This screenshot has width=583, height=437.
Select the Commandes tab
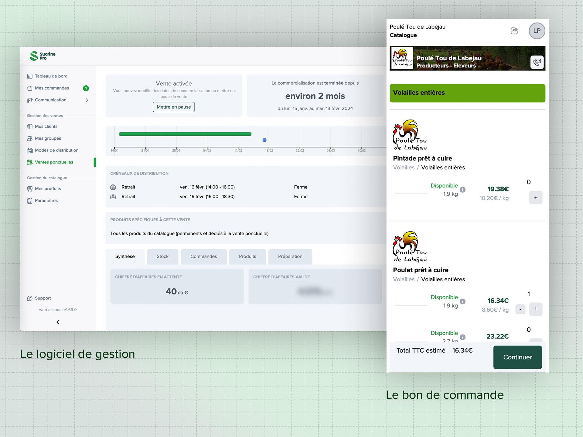coord(204,256)
